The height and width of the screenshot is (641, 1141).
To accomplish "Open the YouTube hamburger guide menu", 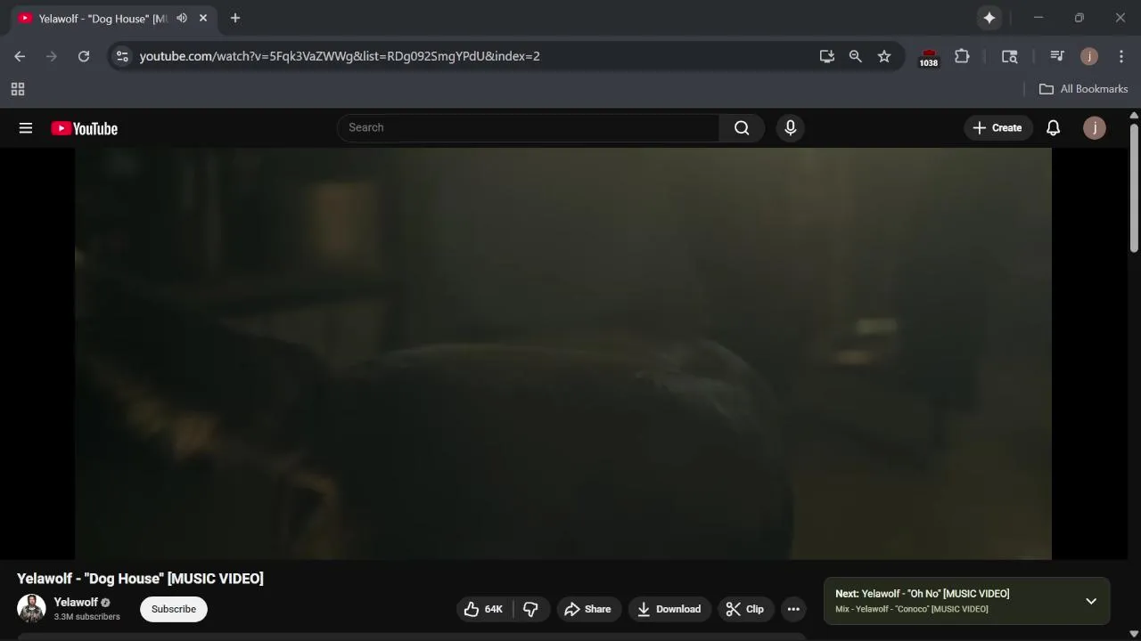I will coord(26,128).
